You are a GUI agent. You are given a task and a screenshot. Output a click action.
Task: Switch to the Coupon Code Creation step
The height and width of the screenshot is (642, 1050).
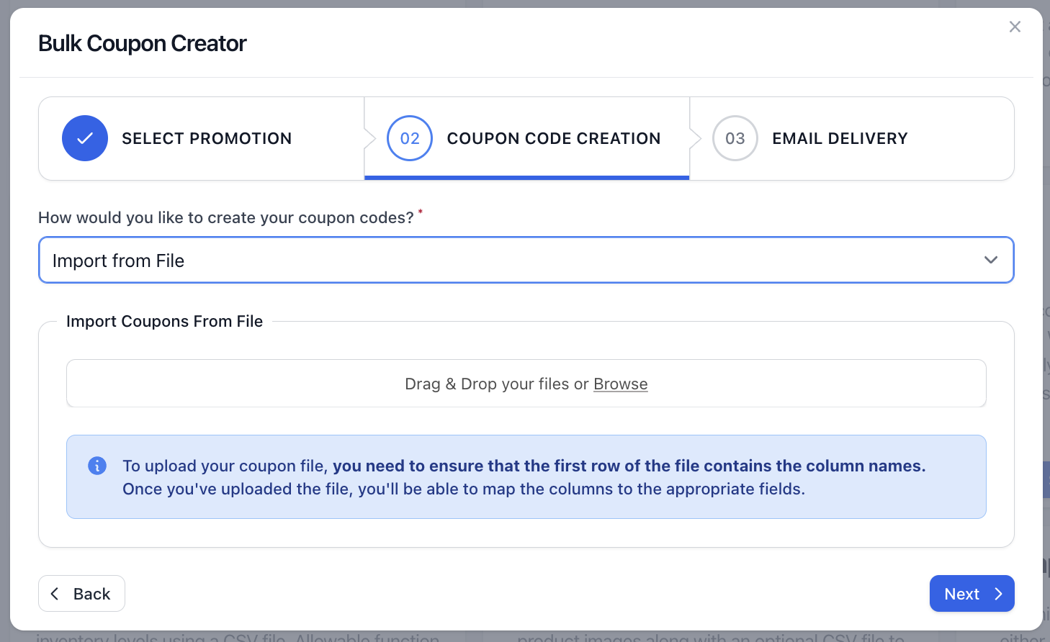coord(553,138)
